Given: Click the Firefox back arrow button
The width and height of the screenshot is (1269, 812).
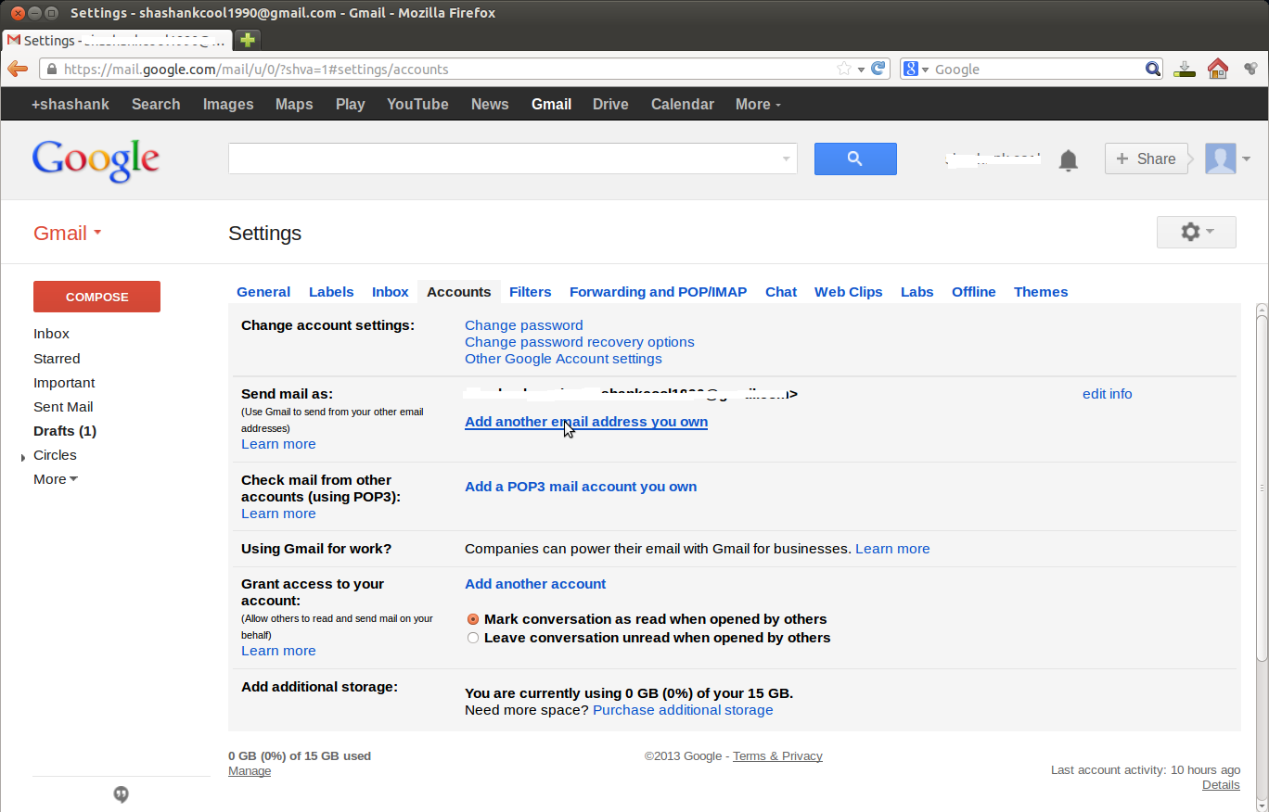Looking at the screenshot, I should click(17, 69).
